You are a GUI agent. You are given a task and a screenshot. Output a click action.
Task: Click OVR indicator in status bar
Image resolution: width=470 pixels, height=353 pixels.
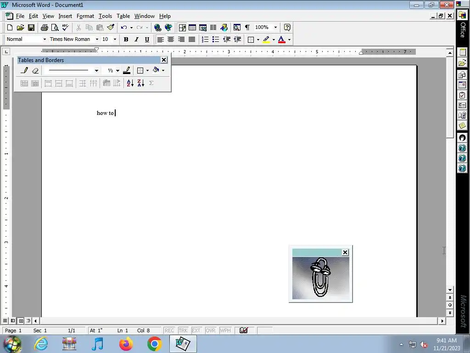click(210, 330)
